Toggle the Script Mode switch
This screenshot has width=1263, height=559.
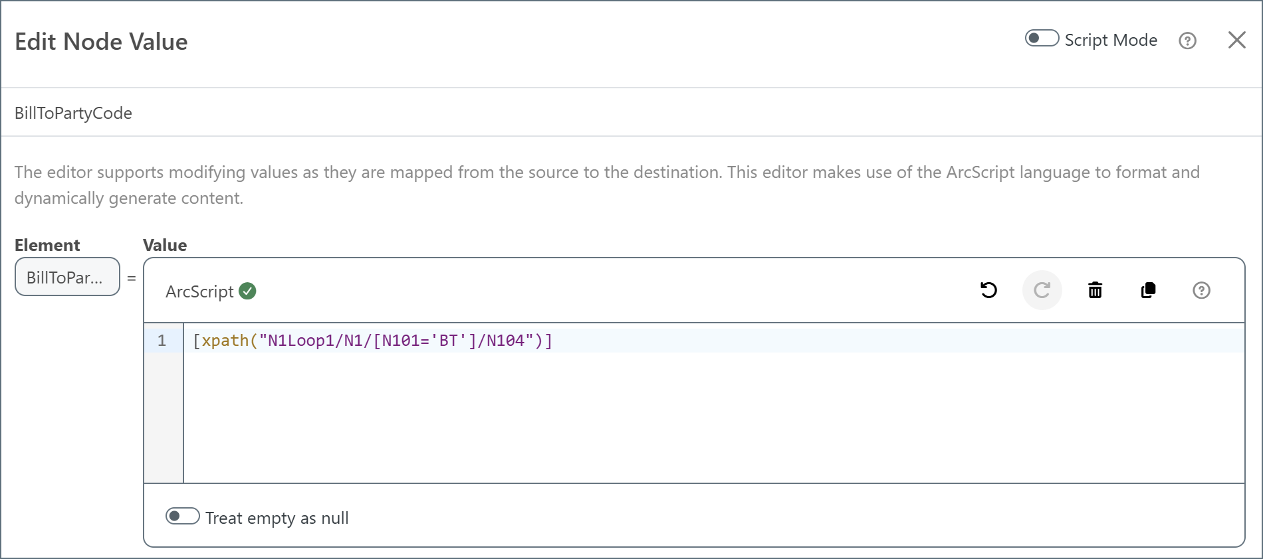1041,39
